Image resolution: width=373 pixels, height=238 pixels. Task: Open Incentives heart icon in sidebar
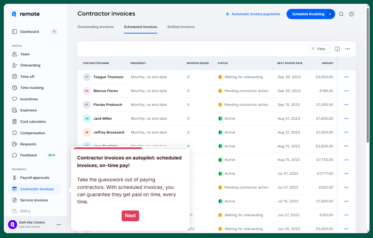(15, 99)
